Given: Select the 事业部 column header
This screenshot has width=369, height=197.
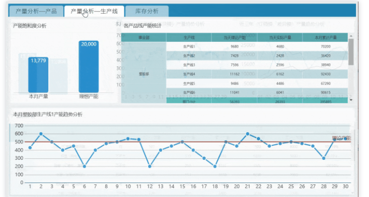Looking at the screenshot, I should 144,37.
